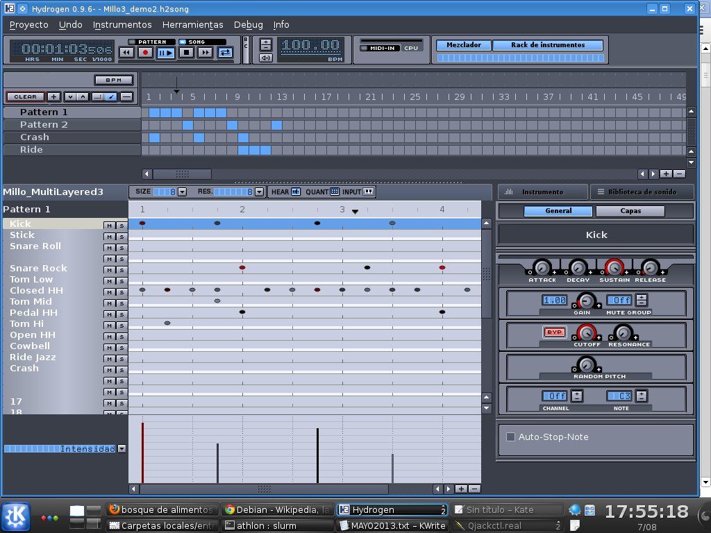Screen dimensions: 711x533
Task: Toggle the BYP filter bypass button
Action: pyautogui.click(x=554, y=332)
